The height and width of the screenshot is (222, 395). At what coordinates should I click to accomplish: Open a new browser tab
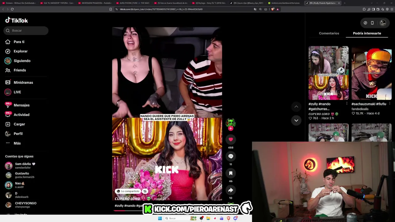click(345, 3)
